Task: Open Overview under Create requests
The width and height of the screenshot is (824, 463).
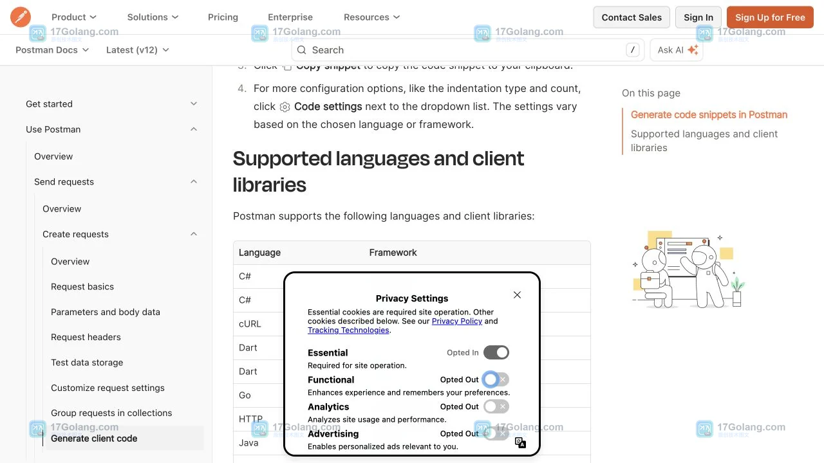Action: [70, 262]
